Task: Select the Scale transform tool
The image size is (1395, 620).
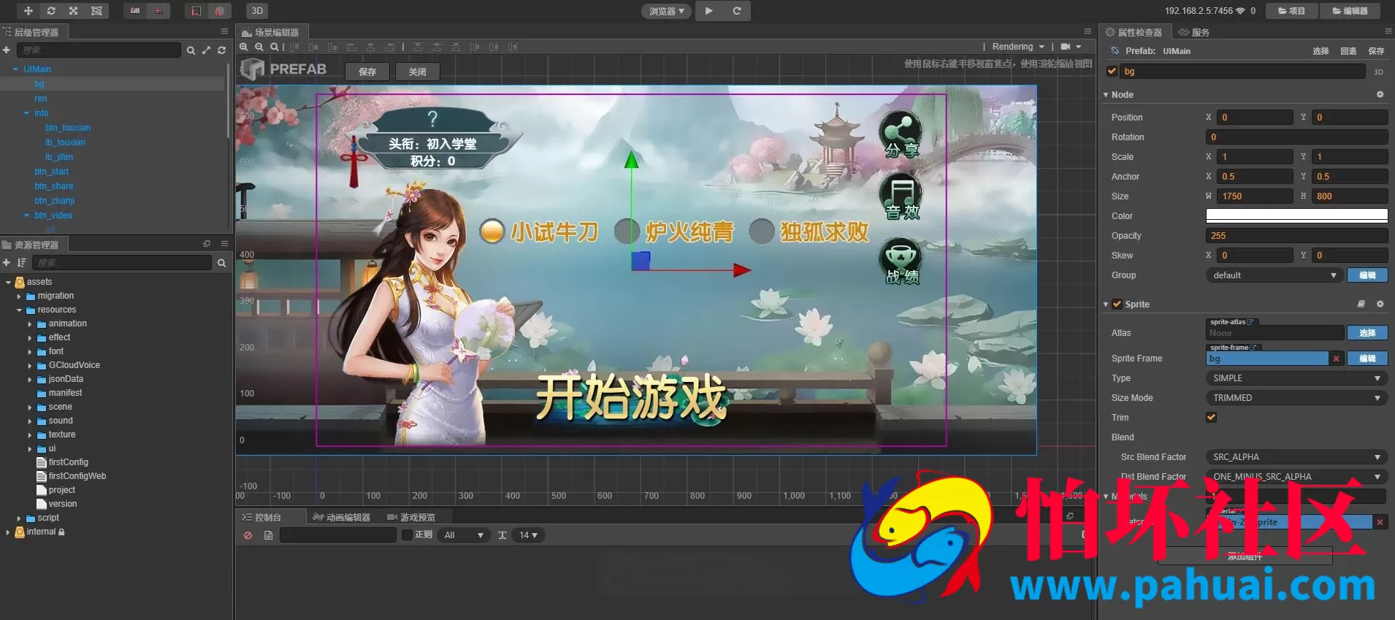Action: pos(74,11)
